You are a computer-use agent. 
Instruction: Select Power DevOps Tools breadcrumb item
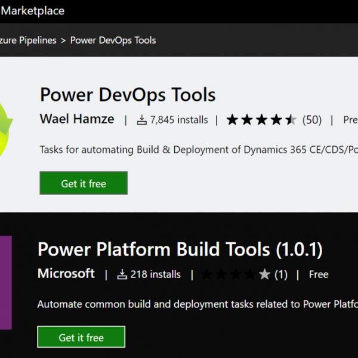(113, 41)
